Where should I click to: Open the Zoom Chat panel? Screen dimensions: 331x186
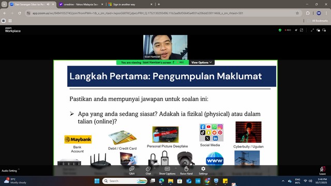pyautogui.click(x=148, y=171)
